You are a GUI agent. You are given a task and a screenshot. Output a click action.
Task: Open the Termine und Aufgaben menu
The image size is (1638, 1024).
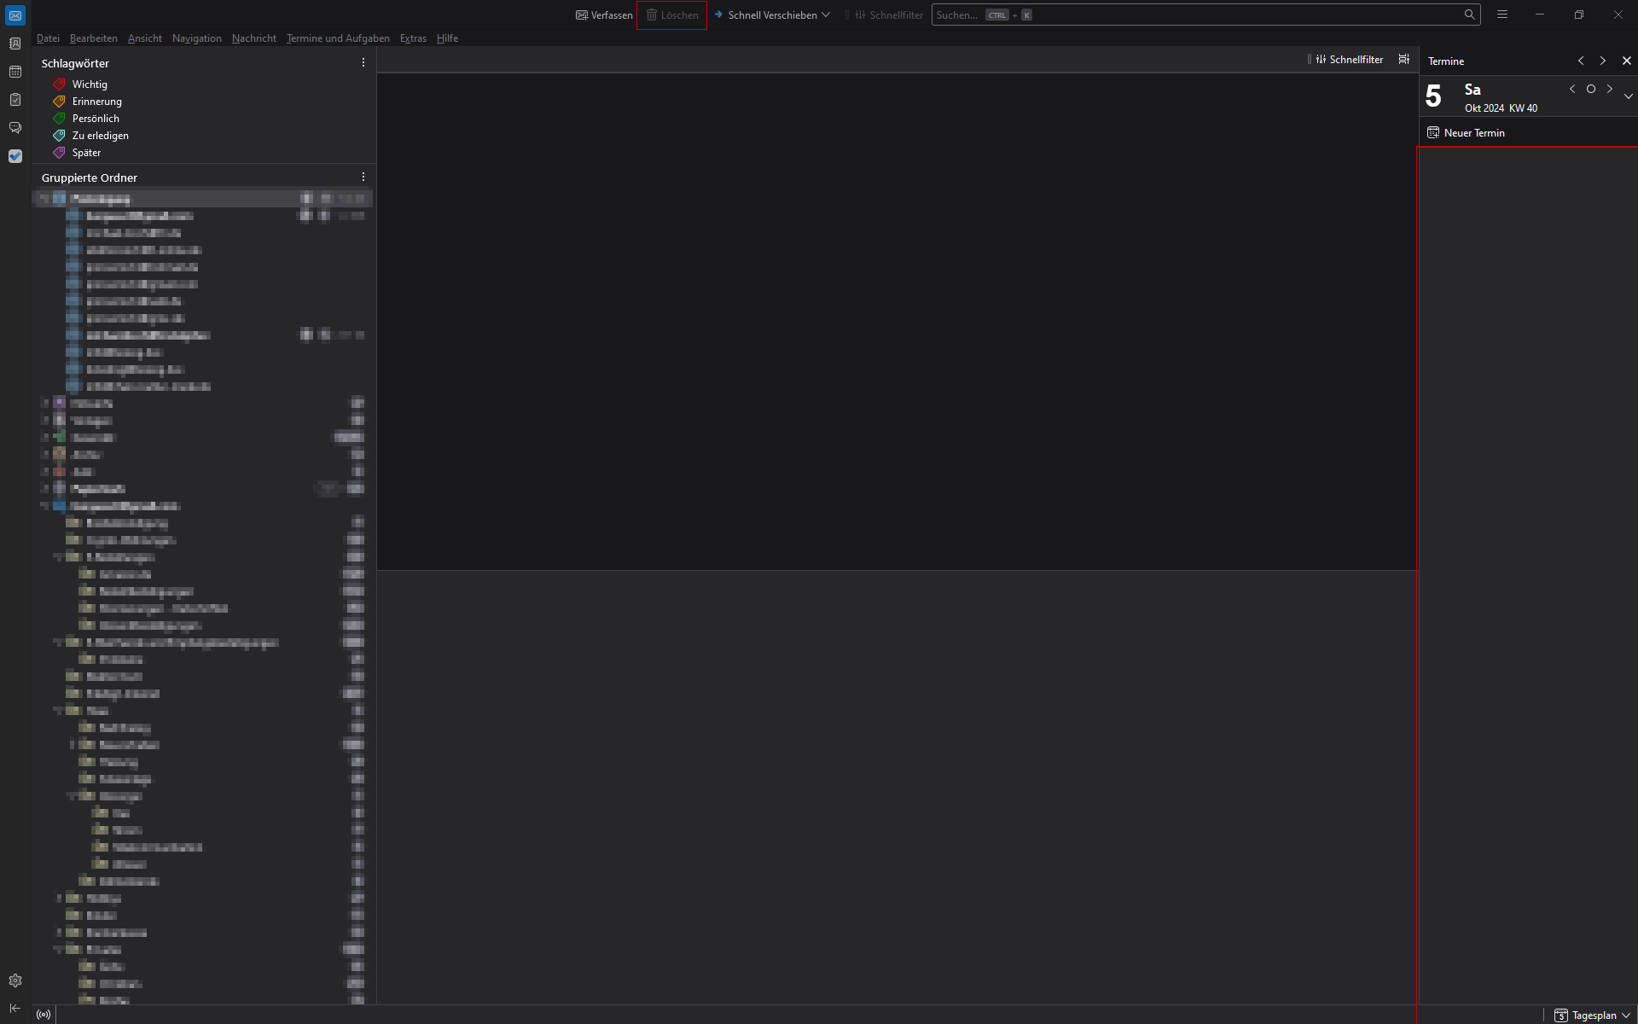click(x=338, y=38)
